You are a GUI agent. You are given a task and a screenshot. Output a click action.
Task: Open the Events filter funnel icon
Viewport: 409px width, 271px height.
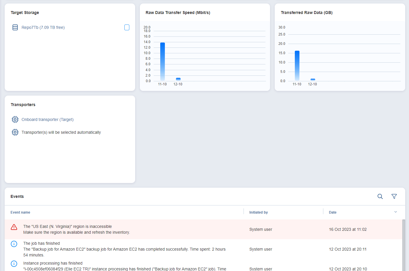point(394,196)
